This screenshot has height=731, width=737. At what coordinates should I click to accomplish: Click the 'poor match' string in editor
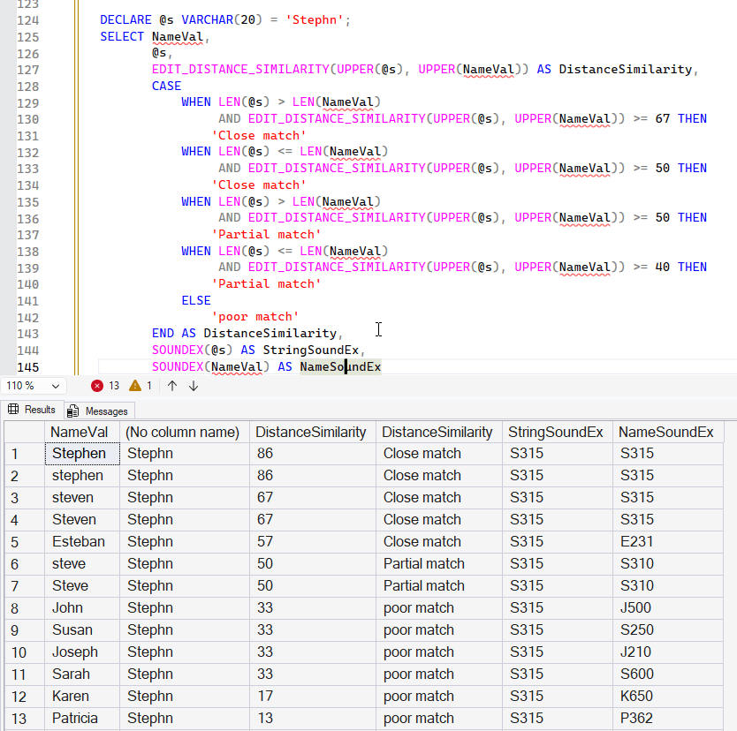(255, 316)
